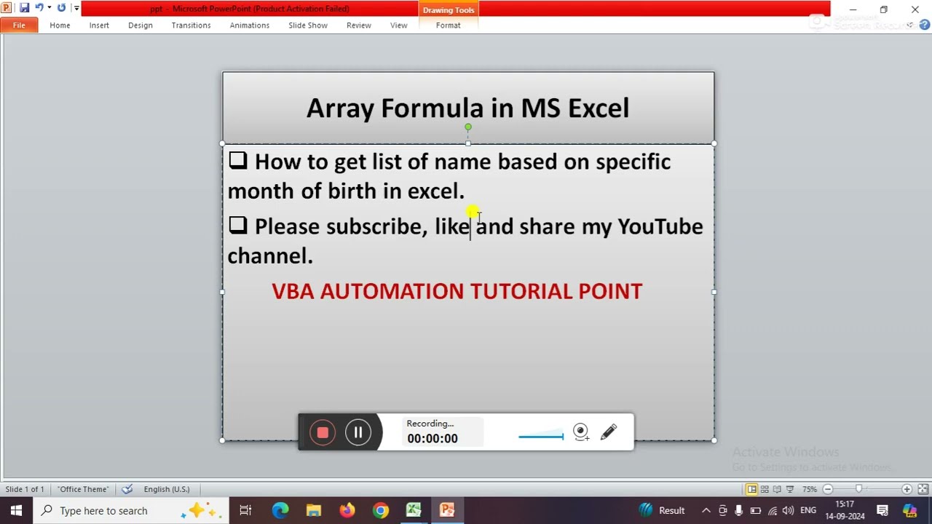Click the battery status tray icon
The height and width of the screenshot is (524, 932).
tap(756, 510)
